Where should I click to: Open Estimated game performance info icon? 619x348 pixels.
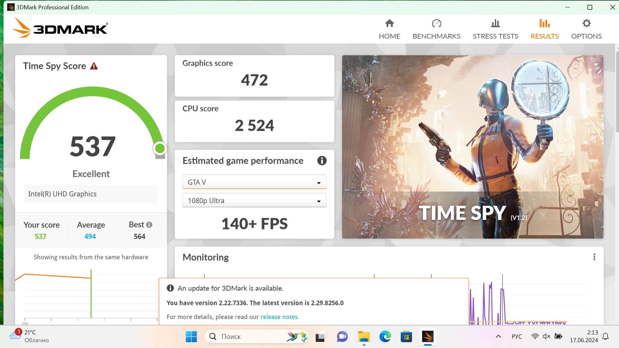click(322, 160)
